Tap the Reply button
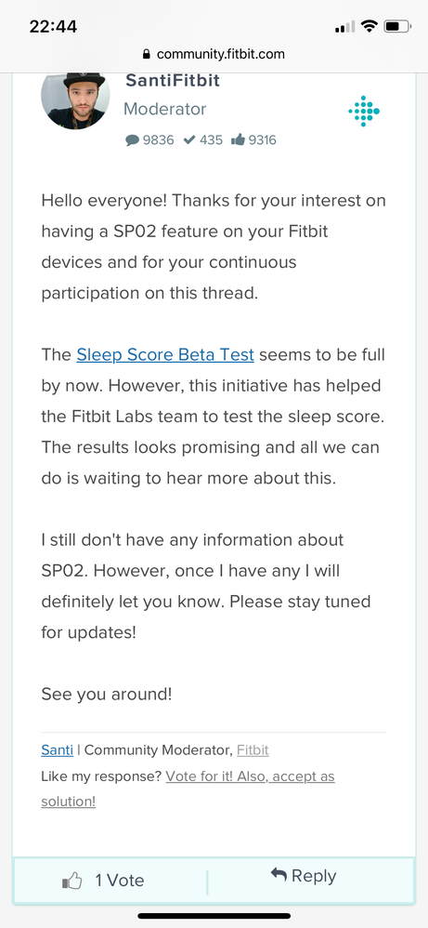 point(304,875)
